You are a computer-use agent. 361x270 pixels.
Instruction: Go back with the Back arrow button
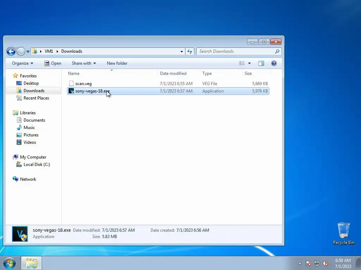(x=11, y=51)
